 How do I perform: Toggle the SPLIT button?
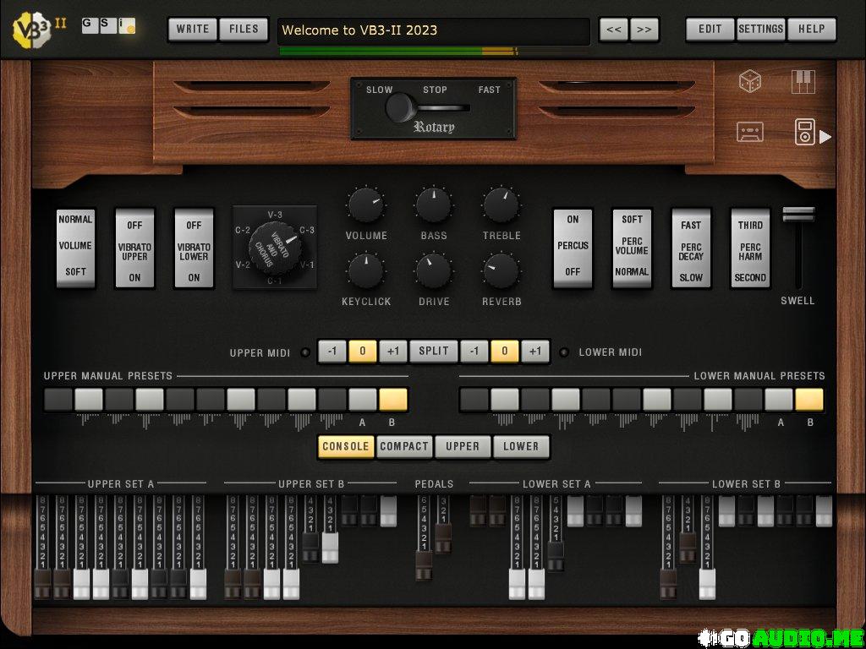pos(434,352)
